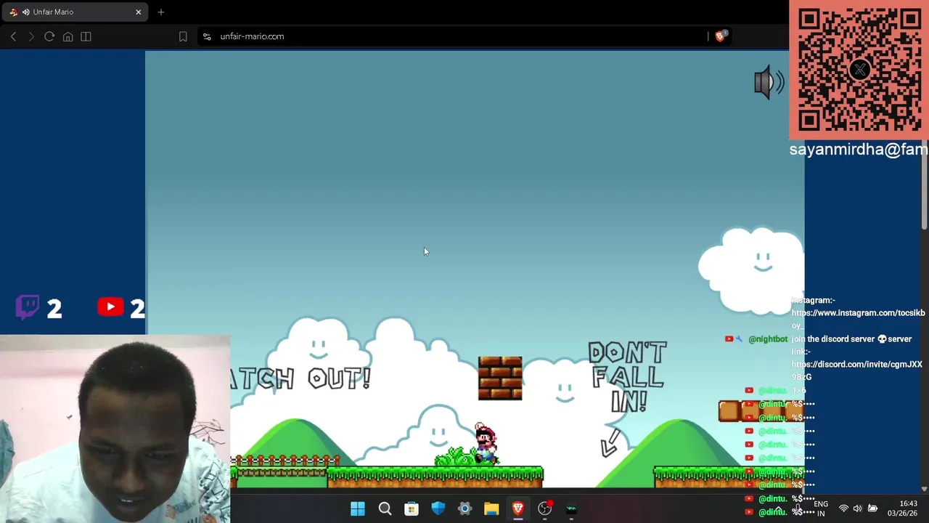Close the Unfair Mario browser tab

[138, 12]
